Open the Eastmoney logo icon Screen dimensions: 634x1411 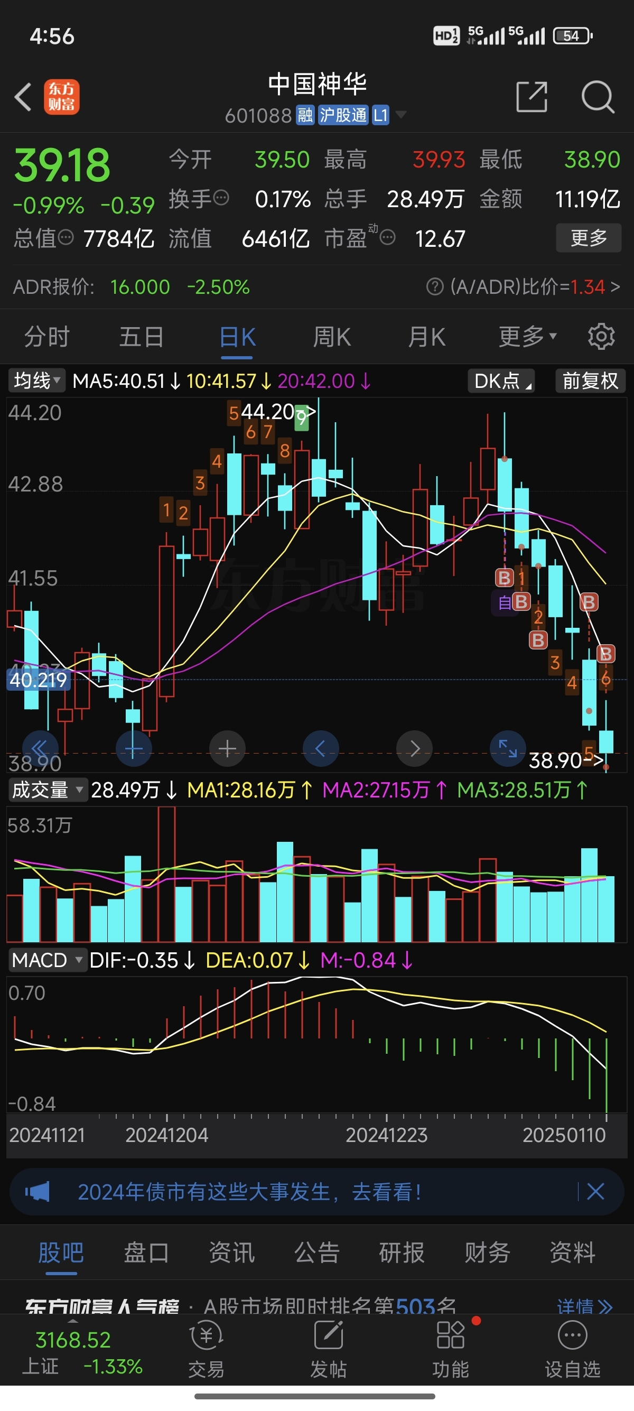point(61,97)
